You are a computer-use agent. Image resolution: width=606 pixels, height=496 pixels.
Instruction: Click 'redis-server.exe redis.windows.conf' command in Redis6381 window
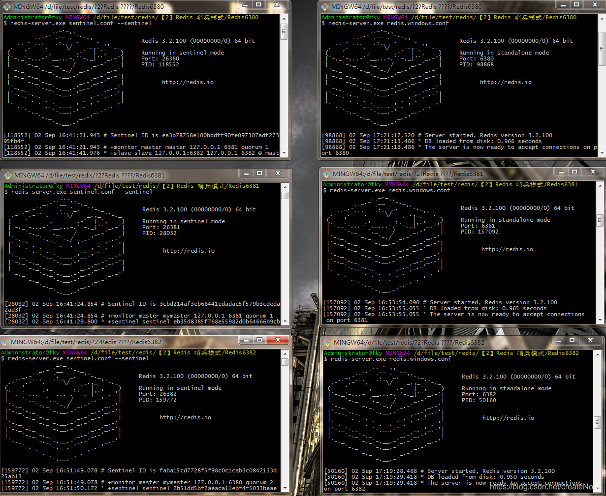389,190
